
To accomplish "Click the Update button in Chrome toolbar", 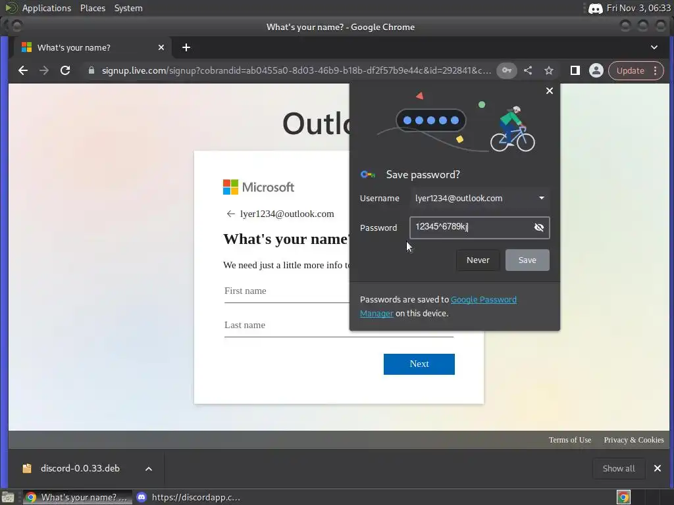I will pos(630,70).
